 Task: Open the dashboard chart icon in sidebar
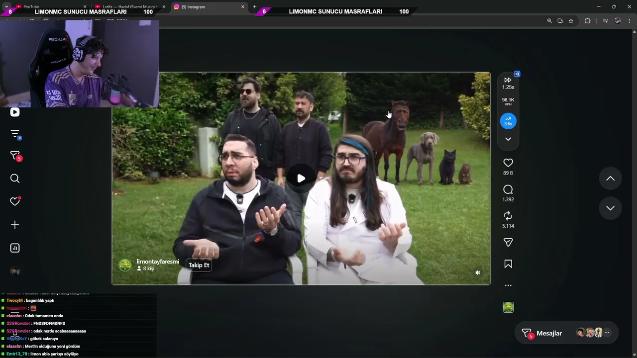click(15, 248)
